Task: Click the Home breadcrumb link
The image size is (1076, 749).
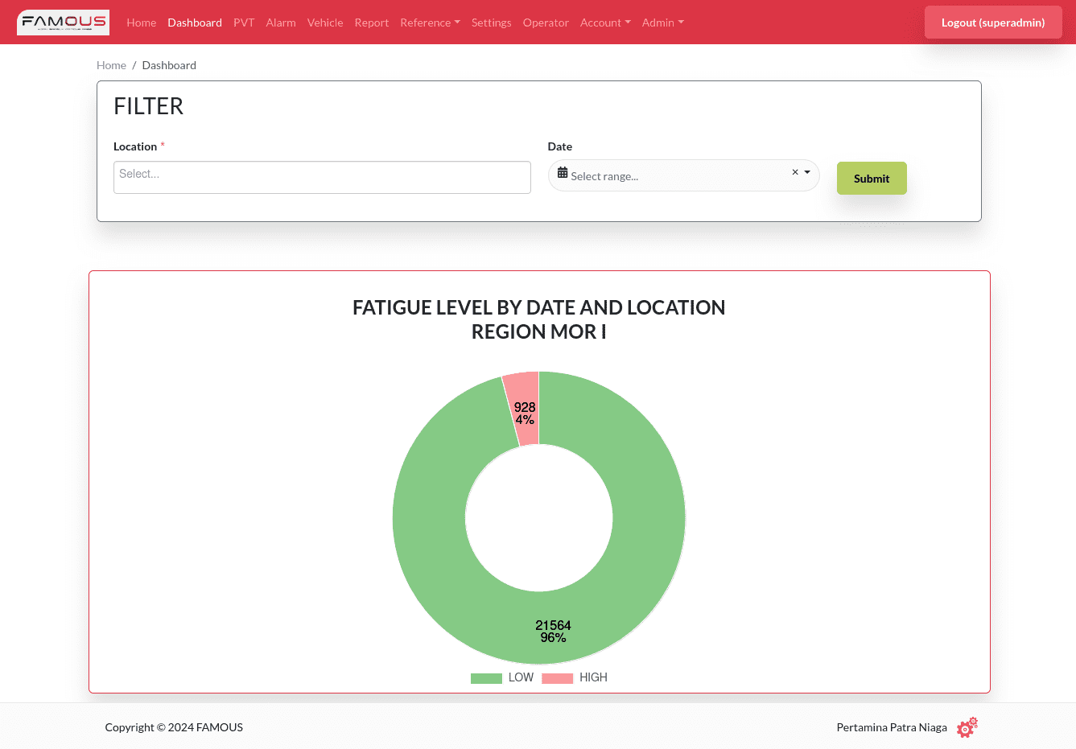Action: (x=111, y=65)
